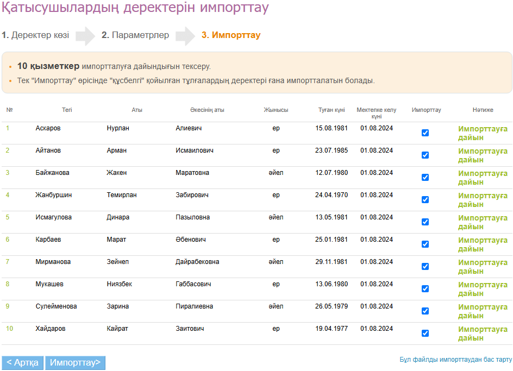Disable import for Мукашев Ниязбек
This screenshot has height=371, width=513.
425,288
